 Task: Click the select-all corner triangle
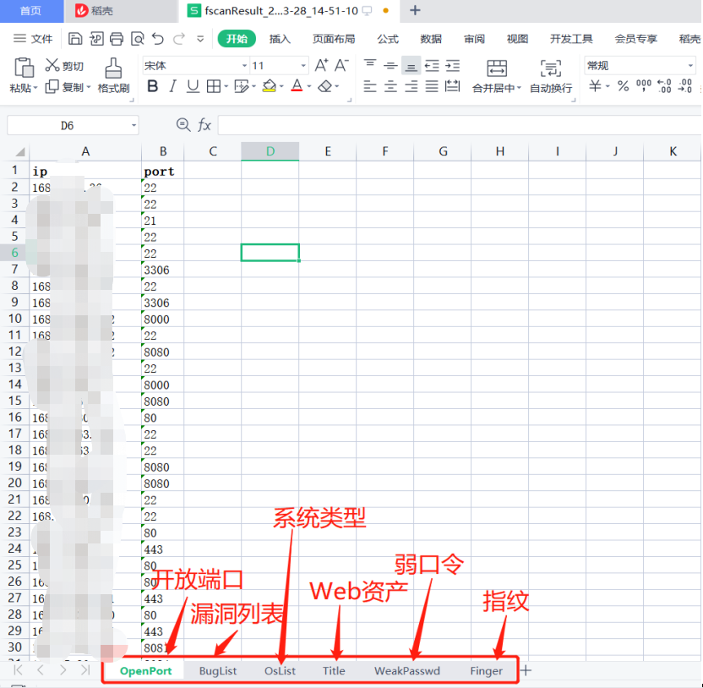19,151
